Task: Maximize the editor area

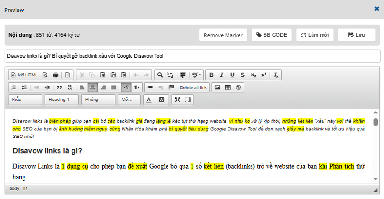Action: [178, 100]
